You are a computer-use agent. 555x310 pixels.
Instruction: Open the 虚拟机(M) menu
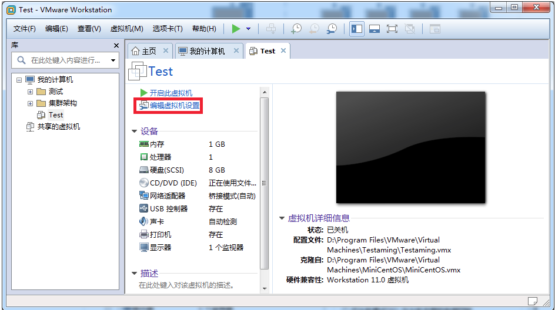coord(127,29)
